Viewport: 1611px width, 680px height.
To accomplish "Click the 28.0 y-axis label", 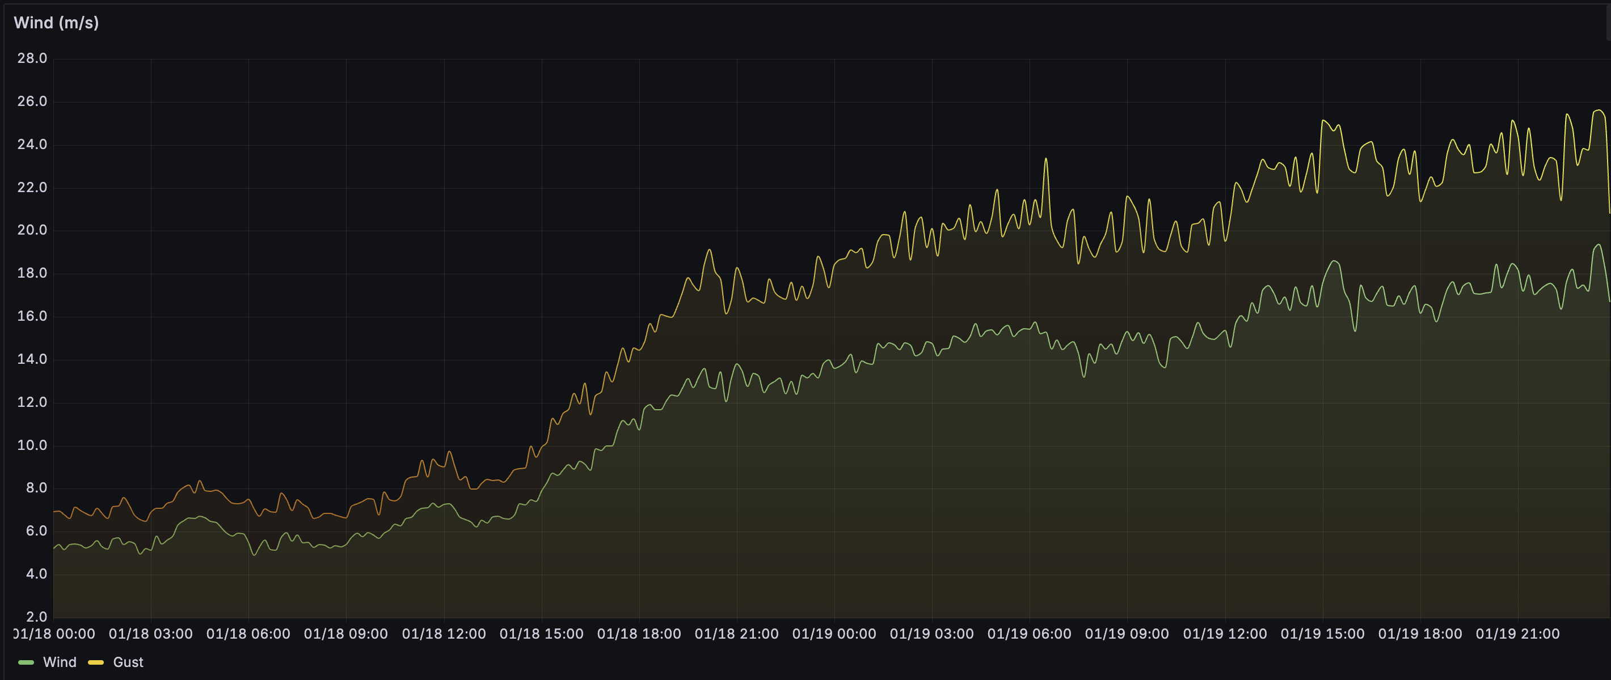I will coord(32,59).
